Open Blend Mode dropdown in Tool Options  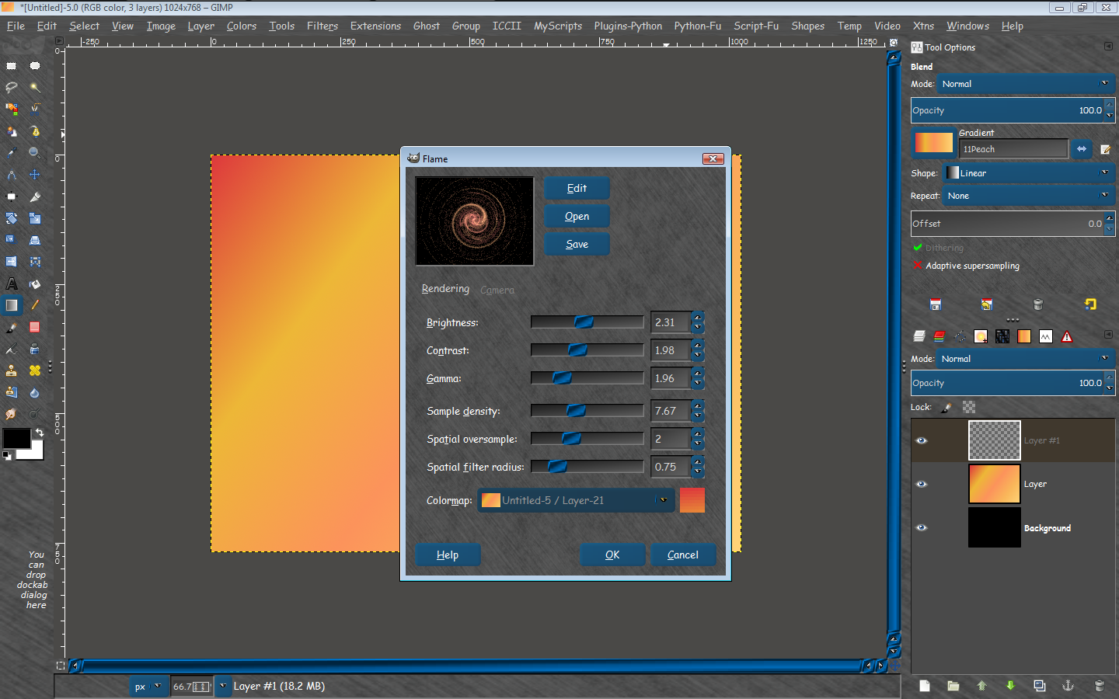[x=1026, y=84]
